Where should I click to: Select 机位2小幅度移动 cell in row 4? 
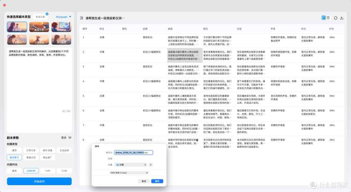(x=152, y=81)
